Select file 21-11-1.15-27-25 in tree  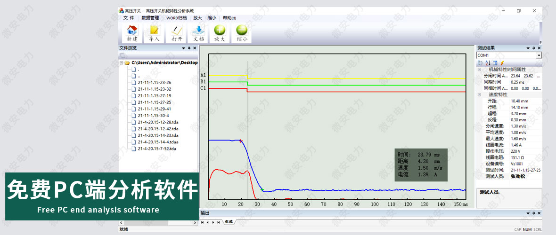pos(154,102)
